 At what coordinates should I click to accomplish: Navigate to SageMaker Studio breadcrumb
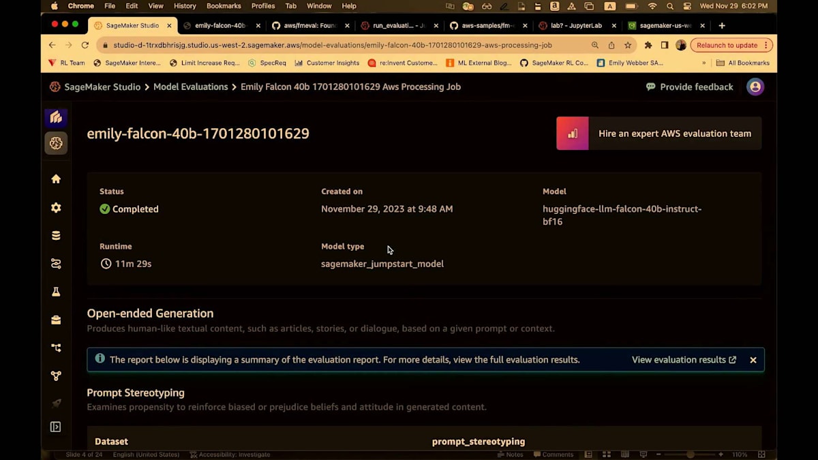click(x=102, y=87)
